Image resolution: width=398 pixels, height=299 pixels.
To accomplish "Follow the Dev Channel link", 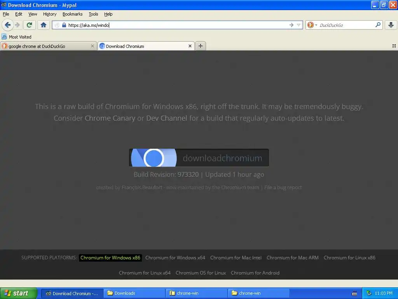I will point(167,118).
